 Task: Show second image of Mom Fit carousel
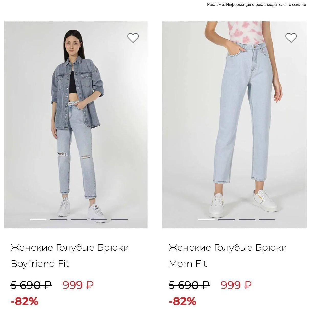(227, 219)
